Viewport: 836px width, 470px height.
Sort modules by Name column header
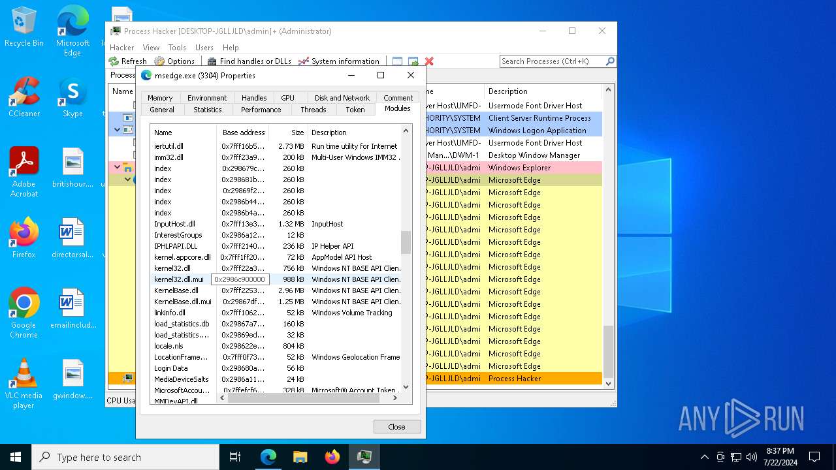[184, 133]
